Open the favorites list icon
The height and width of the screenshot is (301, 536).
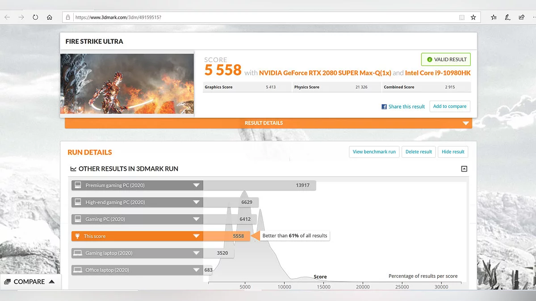[x=494, y=17]
